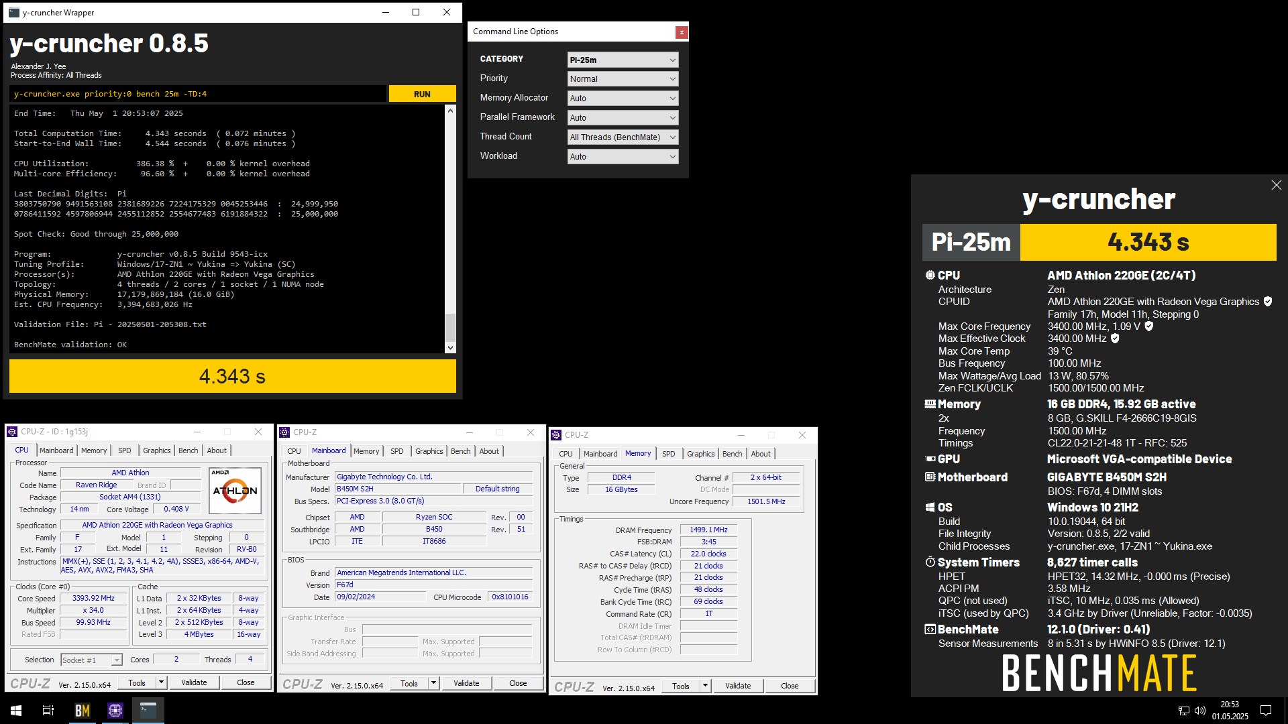The image size is (1288, 724).
Task: Open the Windows Start menu
Action: (16, 711)
